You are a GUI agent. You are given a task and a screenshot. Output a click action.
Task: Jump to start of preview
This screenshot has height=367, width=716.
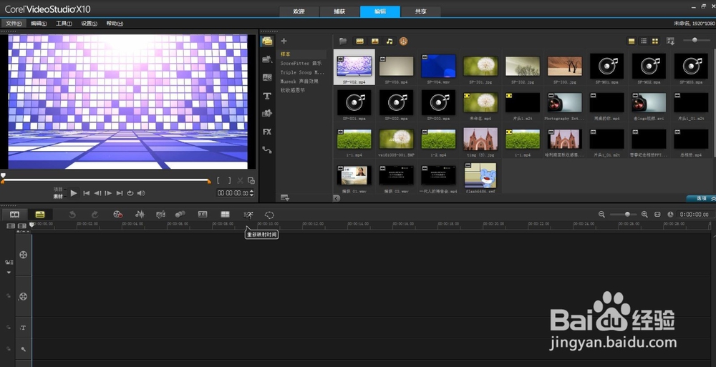pyautogui.click(x=87, y=193)
